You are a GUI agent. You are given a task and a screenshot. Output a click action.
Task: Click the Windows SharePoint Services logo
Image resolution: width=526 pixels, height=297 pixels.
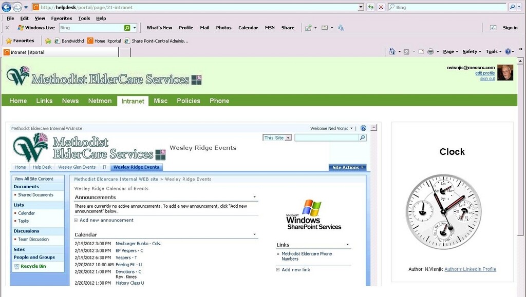coord(314,213)
